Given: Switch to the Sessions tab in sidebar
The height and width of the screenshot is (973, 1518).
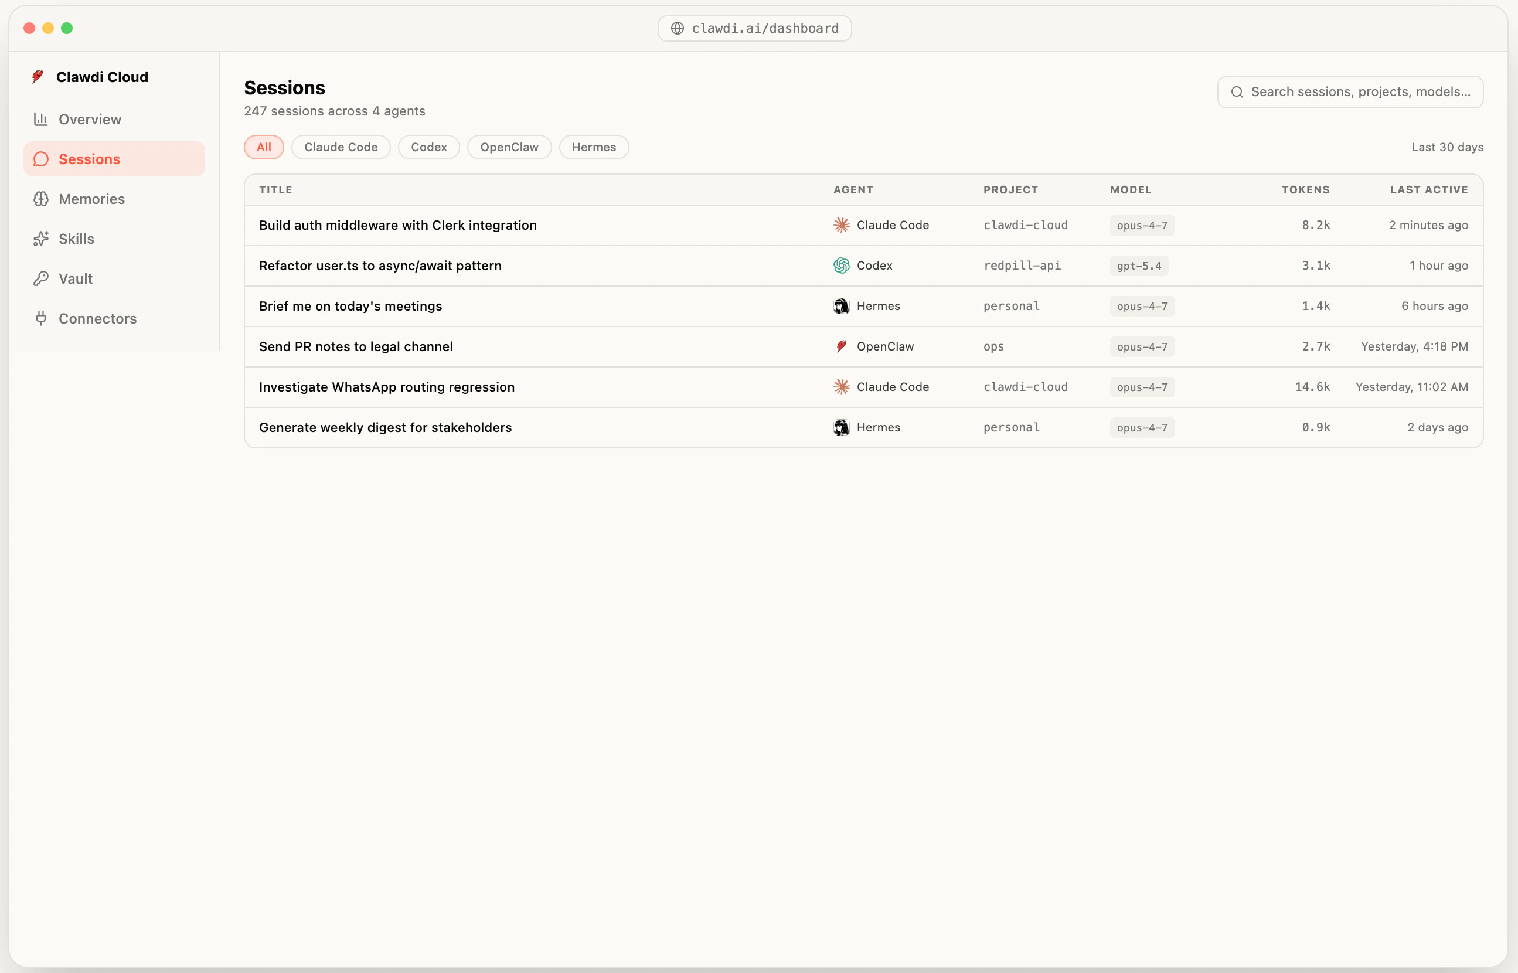Looking at the screenshot, I should [x=89, y=159].
